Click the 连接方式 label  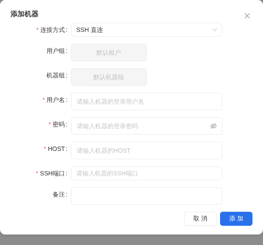pyautogui.click(x=53, y=30)
